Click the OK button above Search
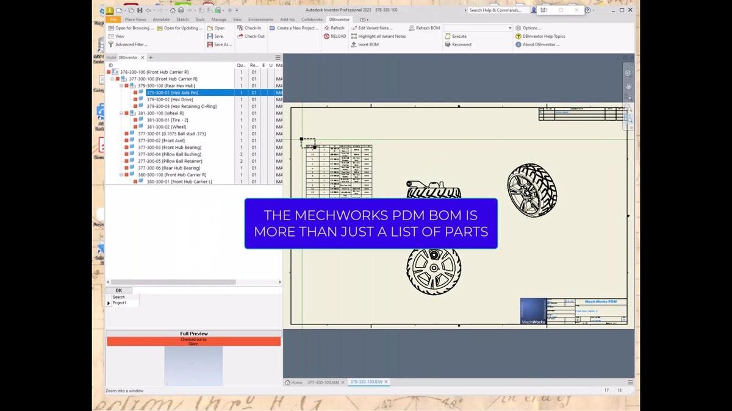Image resolution: width=732 pixels, height=411 pixels. [119, 290]
